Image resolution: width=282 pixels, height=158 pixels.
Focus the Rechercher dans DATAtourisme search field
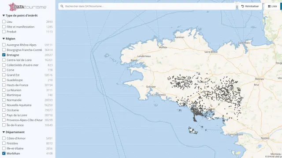click(147, 6)
